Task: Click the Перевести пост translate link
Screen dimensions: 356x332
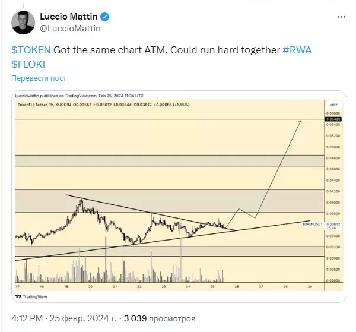Action: click(39, 78)
